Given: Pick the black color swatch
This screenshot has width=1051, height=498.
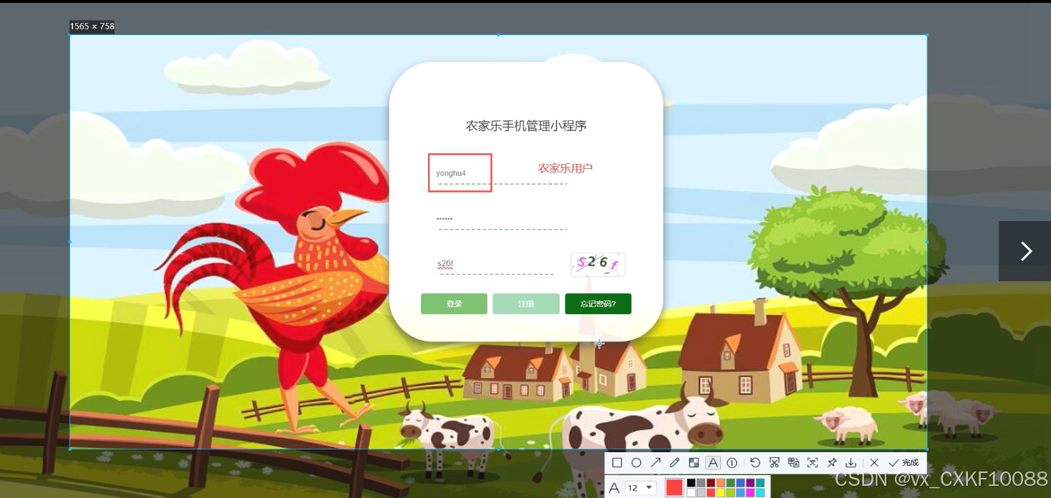Looking at the screenshot, I should pos(691,483).
